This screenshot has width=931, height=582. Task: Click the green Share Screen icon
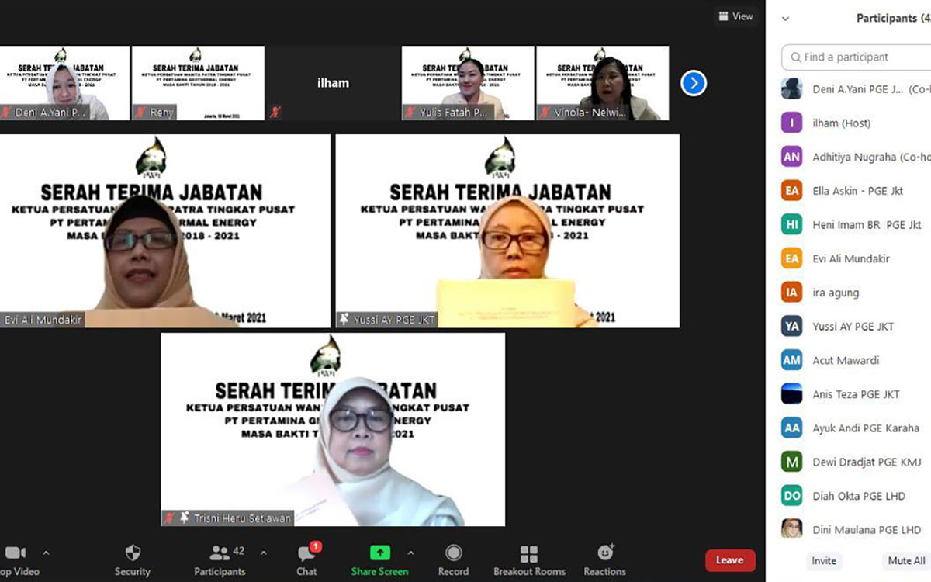379,553
